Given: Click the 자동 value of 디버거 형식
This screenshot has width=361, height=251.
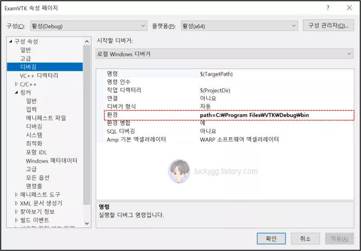Looking at the screenshot, I should pyautogui.click(x=206, y=107).
